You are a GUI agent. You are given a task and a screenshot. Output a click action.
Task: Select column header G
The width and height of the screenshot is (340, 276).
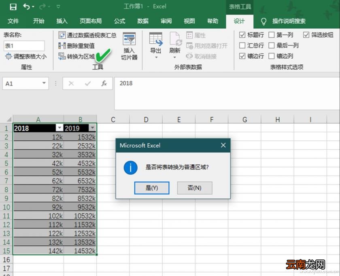[x=244, y=119]
